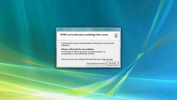177x100 pixels.
Task: Open the 'haga clic aquí' link
Action: pos(108,59)
